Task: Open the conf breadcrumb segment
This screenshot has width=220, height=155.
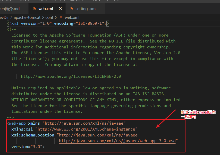Action: [49, 18]
